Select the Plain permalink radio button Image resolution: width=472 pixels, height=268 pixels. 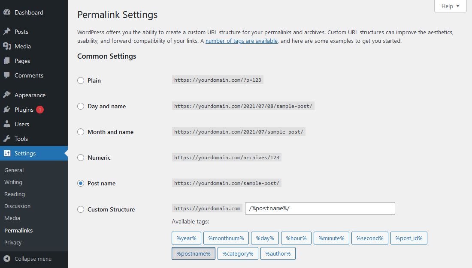pos(81,80)
